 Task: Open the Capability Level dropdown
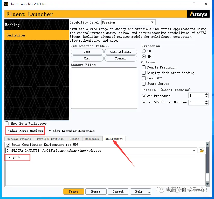click(x=128, y=22)
